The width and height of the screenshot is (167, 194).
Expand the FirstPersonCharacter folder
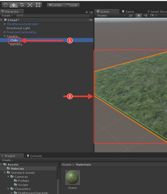[12, 193]
